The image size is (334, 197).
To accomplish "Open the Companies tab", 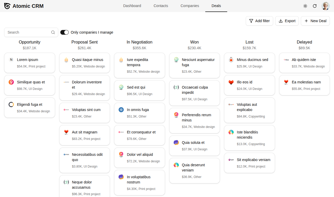I will point(190,6).
